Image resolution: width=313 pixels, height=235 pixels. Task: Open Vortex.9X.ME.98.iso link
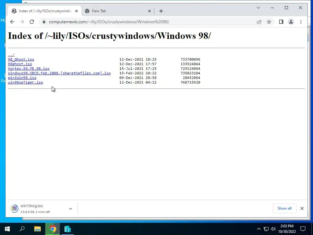point(29,69)
